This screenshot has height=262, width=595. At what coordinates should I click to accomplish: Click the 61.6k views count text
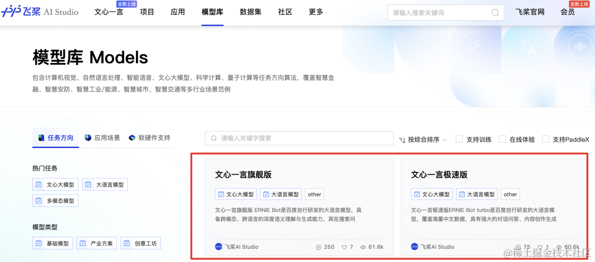tap(376, 247)
